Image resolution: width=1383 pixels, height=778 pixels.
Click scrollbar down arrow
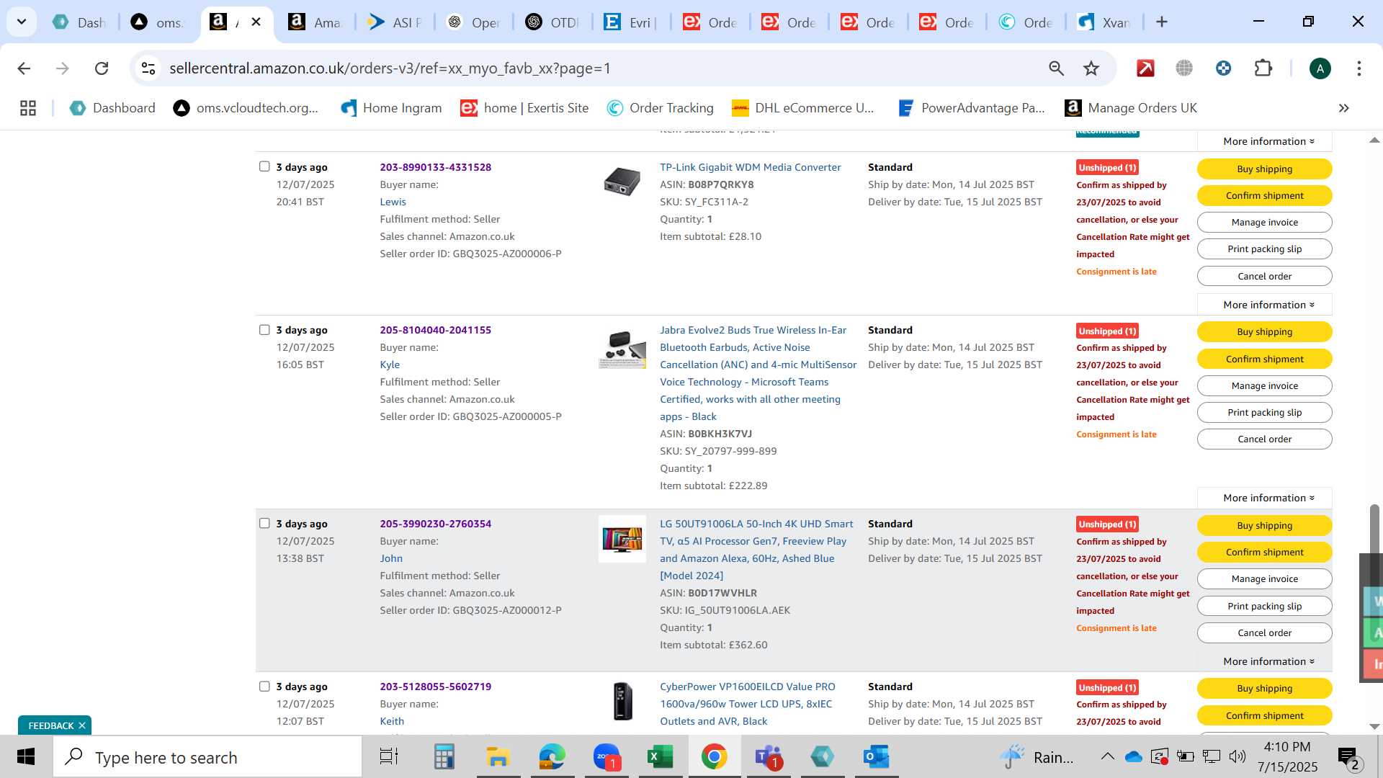coord(1374,727)
